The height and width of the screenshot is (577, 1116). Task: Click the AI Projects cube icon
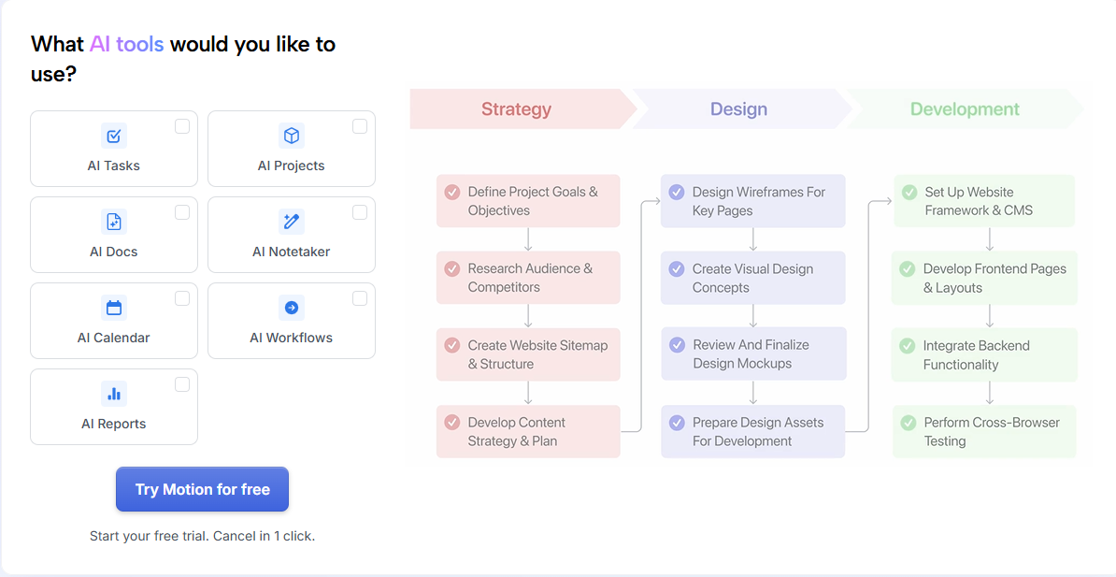click(x=292, y=136)
